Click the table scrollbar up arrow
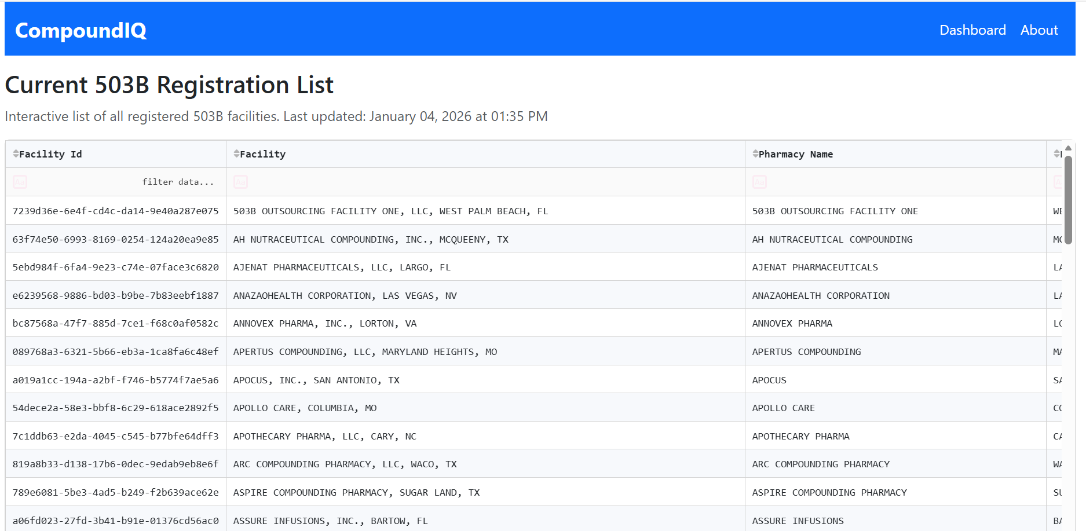Viewport: 1086px width, 531px height. point(1068,148)
